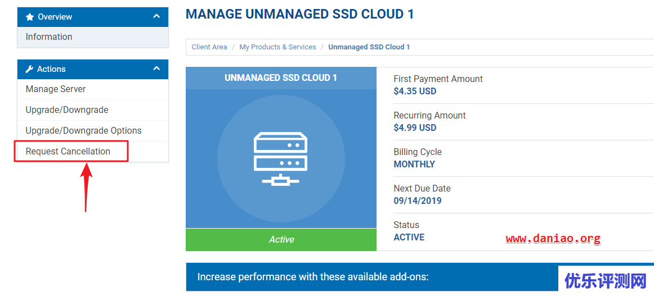Click the wrench icon beside Actions
The height and width of the screenshot is (296, 654).
tap(30, 69)
